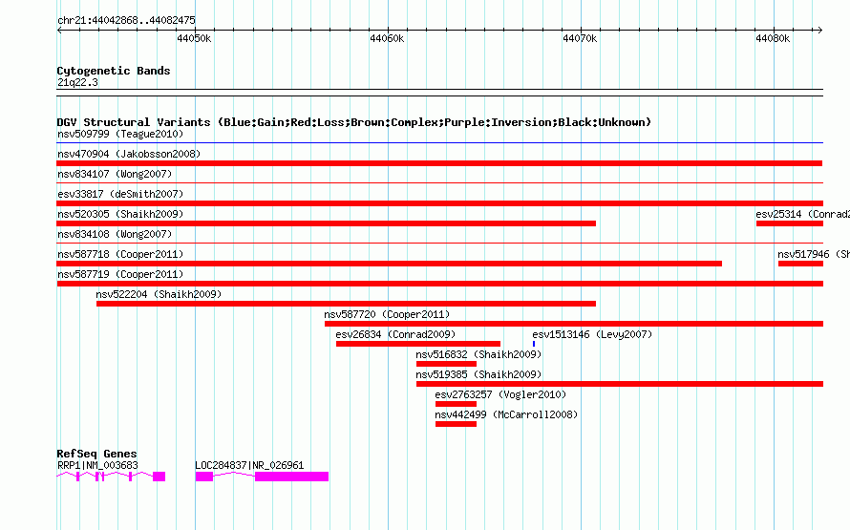Click the nsv509799 (Teague2010) variant label
This screenshot has width=850, height=530.
point(120,134)
